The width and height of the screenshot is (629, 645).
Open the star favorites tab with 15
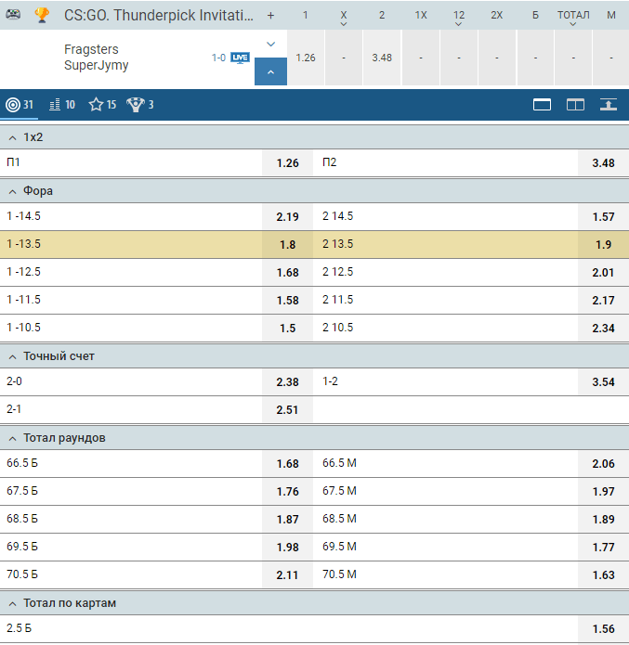pyautogui.click(x=102, y=105)
